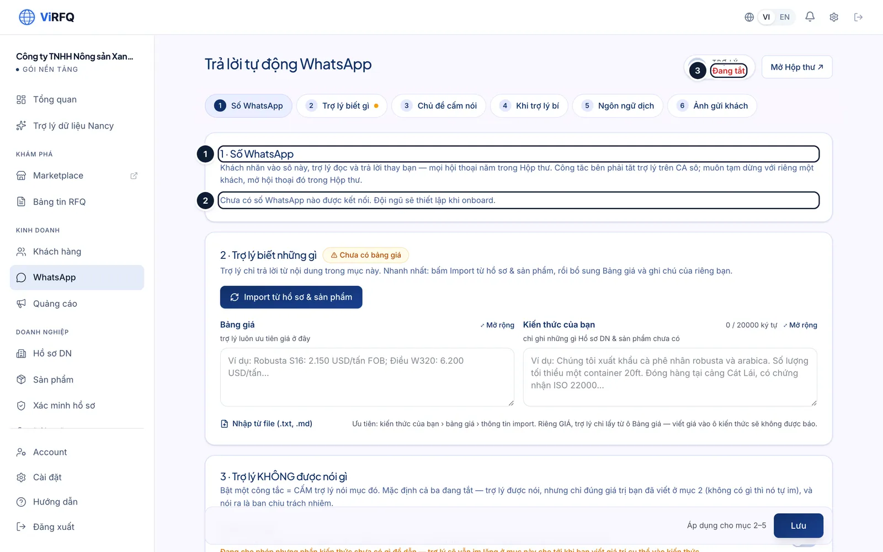Image resolution: width=883 pixels, height=552 pixels.
Task: Expand the Bảng giá box with Mở rộng
Action: (x=497, y=325)
